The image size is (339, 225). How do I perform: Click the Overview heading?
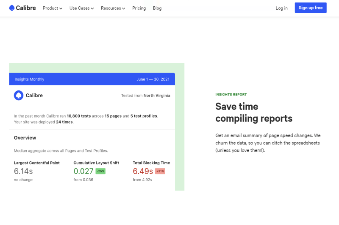click(x=25, y=138)
